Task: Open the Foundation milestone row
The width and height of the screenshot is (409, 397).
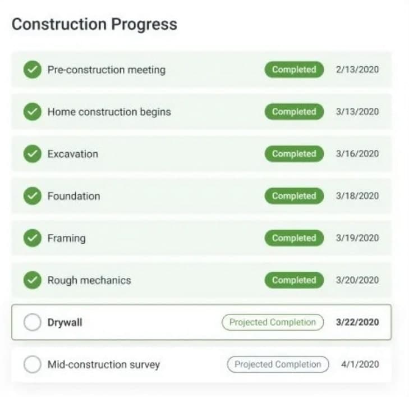Action: (x=73, y=196)
